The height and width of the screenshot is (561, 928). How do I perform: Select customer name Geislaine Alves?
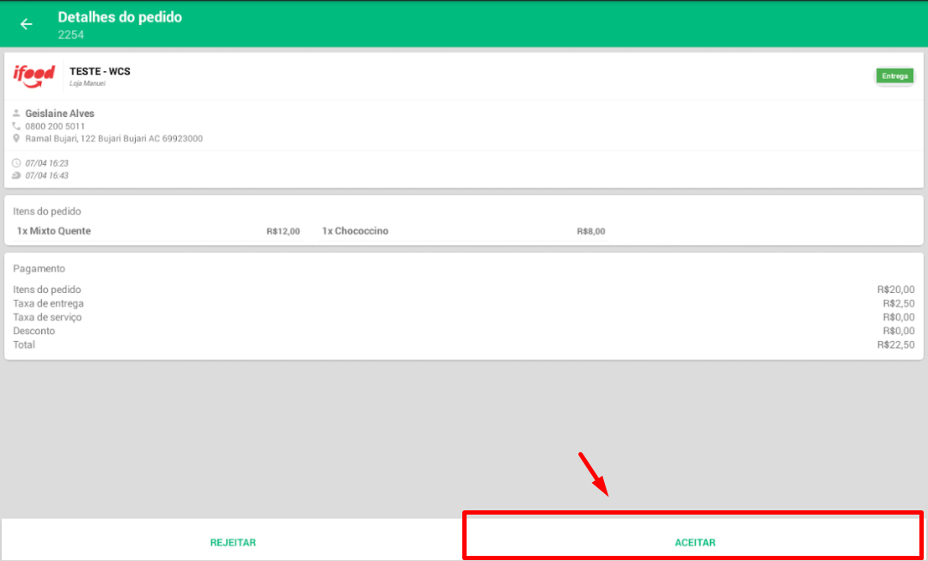tap(60, 113)
